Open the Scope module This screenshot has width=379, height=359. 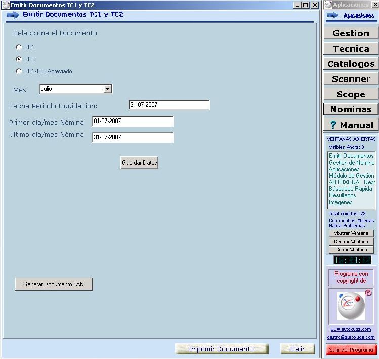tap(351, 94)
